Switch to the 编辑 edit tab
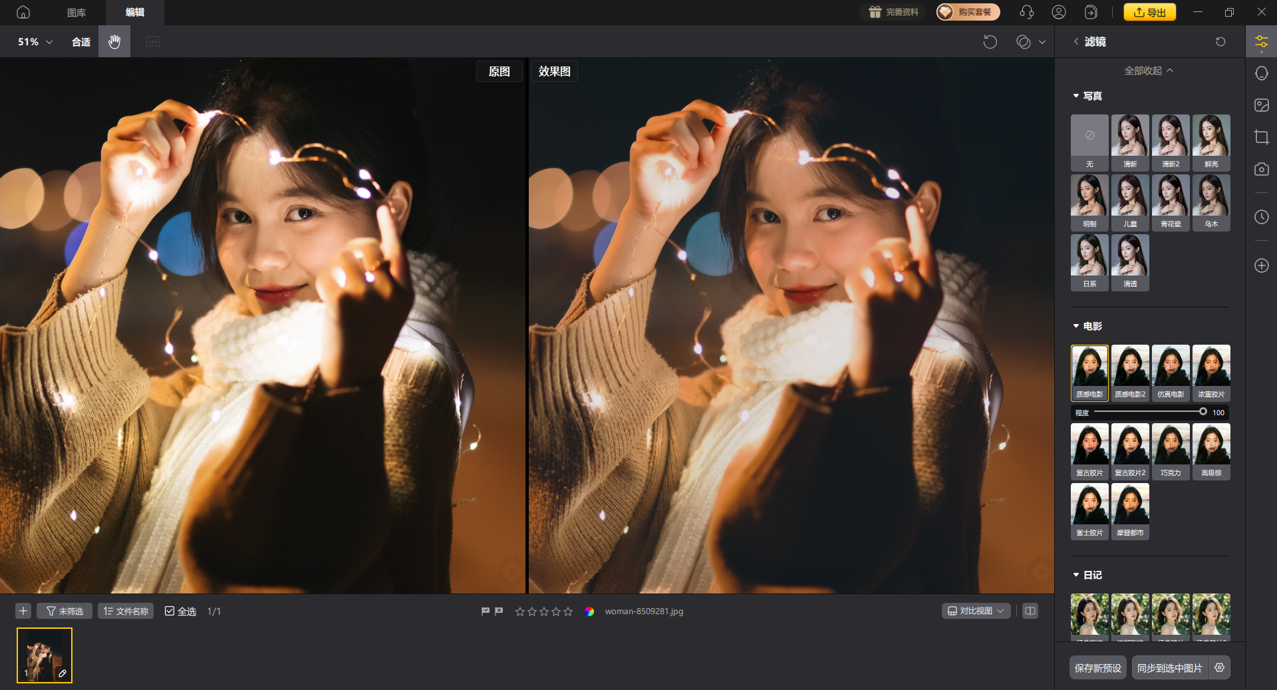 click(135, 12)
